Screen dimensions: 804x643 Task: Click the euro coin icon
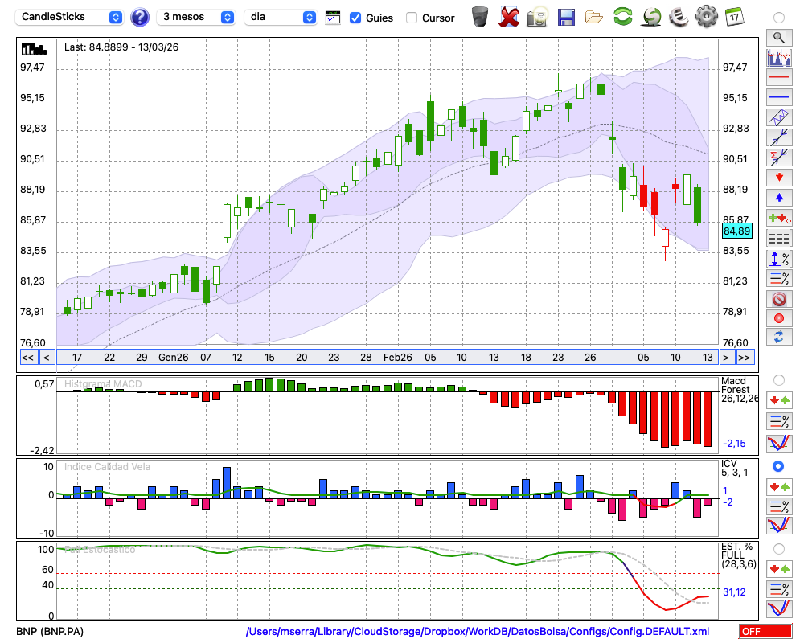(x=679, y=17)
